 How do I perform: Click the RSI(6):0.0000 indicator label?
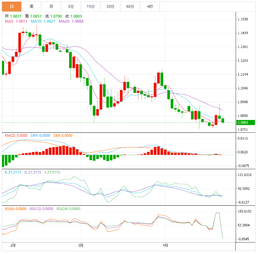pos(16,209)
